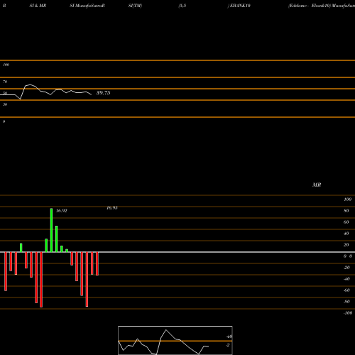Click the 49 value in mini chart

[229, 337]
